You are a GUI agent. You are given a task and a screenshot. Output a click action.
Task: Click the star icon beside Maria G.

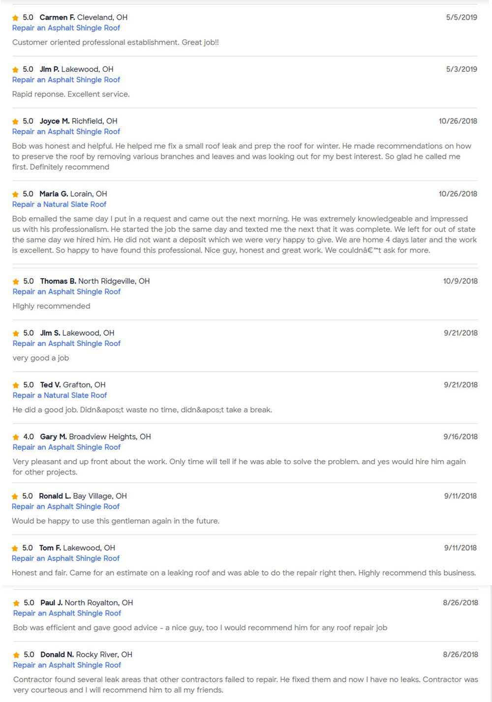pos(15,194)
